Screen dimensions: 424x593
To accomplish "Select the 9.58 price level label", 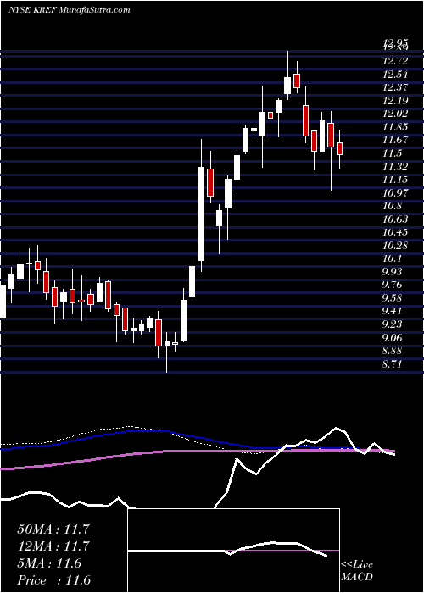I will pyautogui.click(x=393, y=297).
